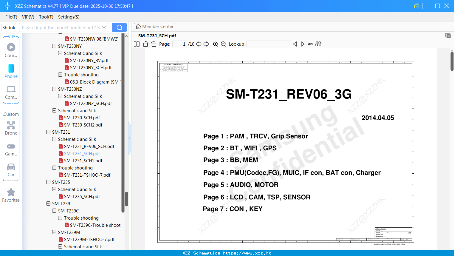Viewport: 454px width, 256px height.
Task: Open Member Center
Action: 154,27
